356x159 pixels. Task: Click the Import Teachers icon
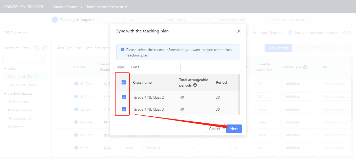point(254,33)
